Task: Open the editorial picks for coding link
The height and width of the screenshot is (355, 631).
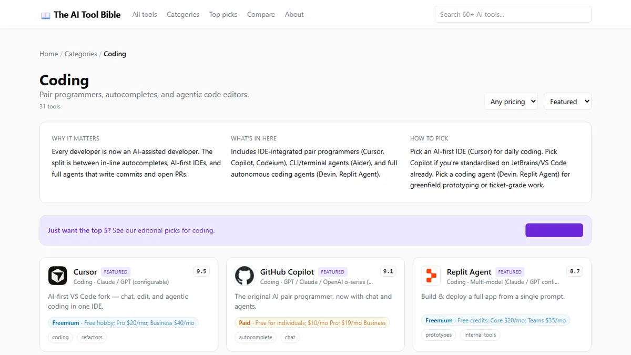Action: pyautogui.click(x=164, y=230)
